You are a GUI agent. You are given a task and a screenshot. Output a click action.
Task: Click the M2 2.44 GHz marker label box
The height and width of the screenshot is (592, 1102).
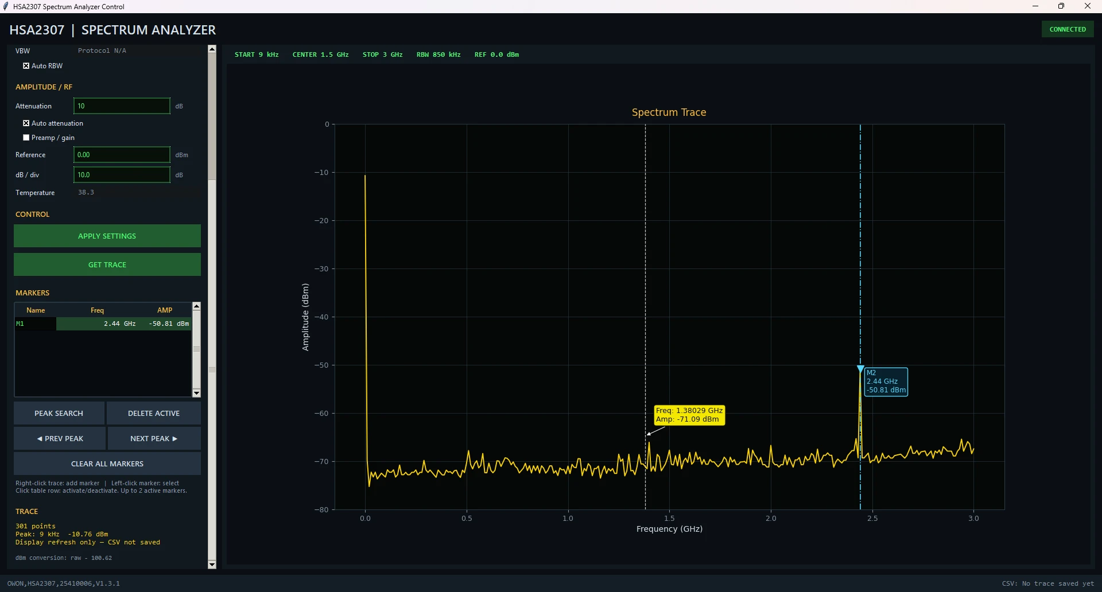886,381
